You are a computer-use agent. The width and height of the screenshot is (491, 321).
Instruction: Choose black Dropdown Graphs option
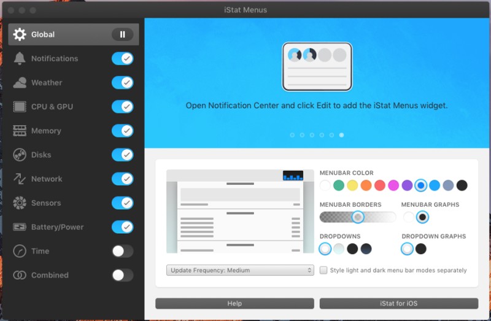point(421,249)
